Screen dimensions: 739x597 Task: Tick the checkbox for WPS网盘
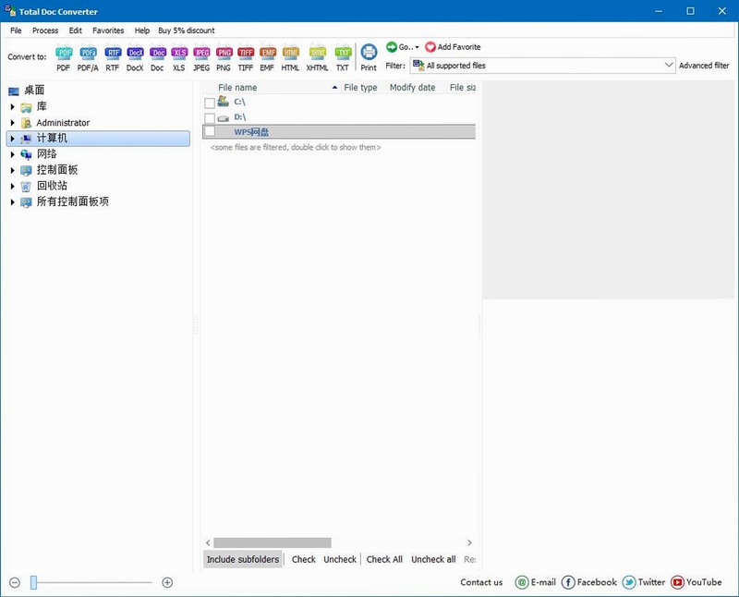(x=210, y=131)
